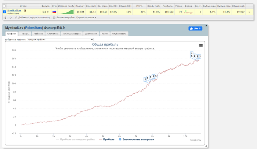Switch to the Графики tab
This screenshot has height=149, width=257.
(x=11, y=34)
